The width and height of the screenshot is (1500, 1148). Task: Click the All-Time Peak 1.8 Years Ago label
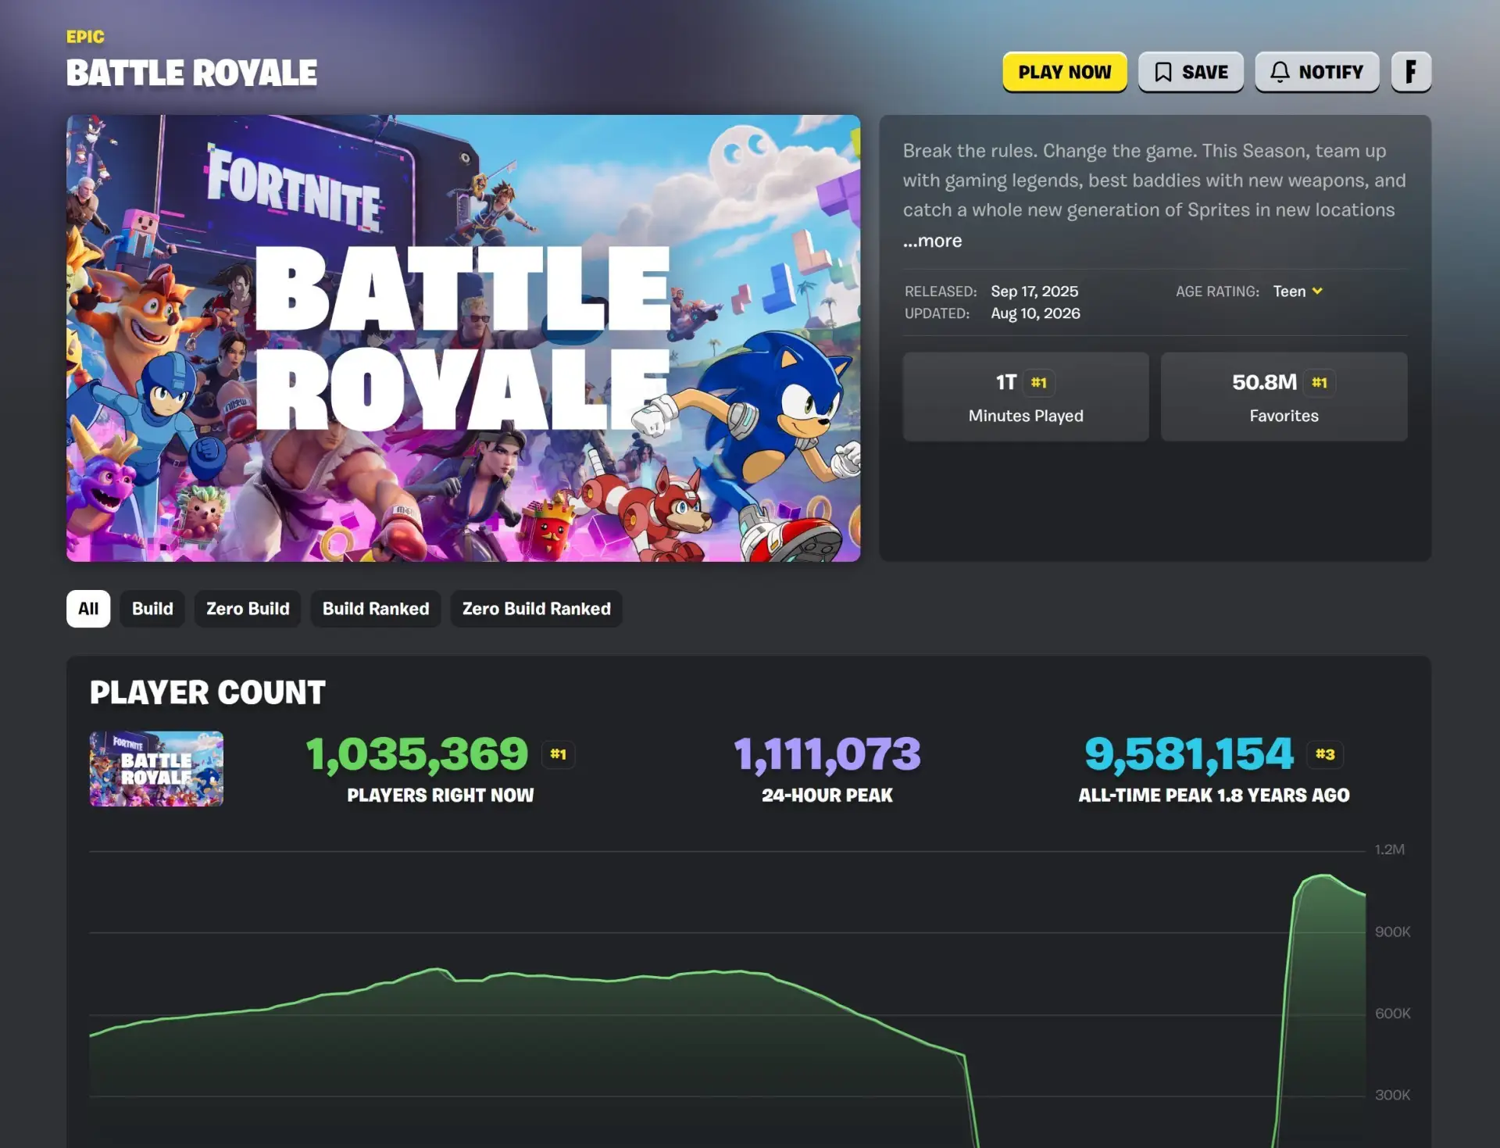1214,795
